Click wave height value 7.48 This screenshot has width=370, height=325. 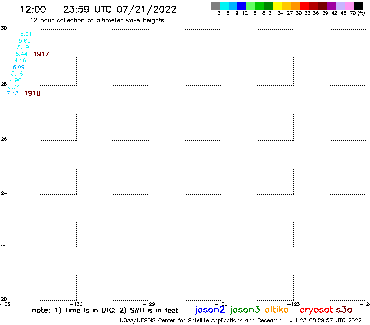pos(13,93)
